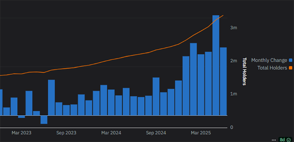Click the blue Monthly Change color swatch
This screenshot has height=142, width=294.
291,60
